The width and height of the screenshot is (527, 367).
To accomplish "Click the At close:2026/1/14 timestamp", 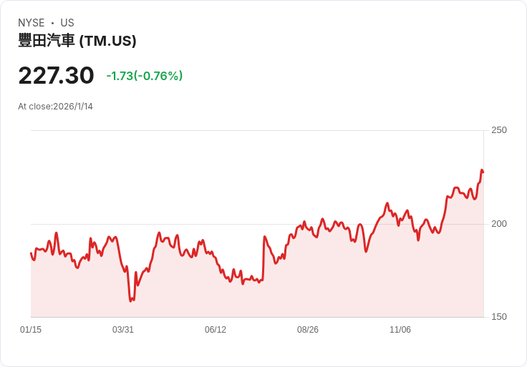I will (x=55, y=107).
